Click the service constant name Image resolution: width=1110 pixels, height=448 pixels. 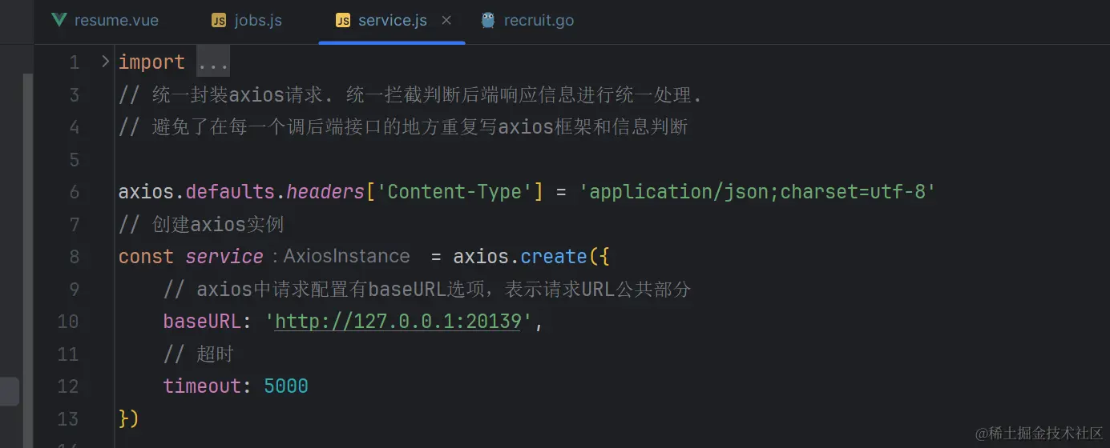pos(224,257)
